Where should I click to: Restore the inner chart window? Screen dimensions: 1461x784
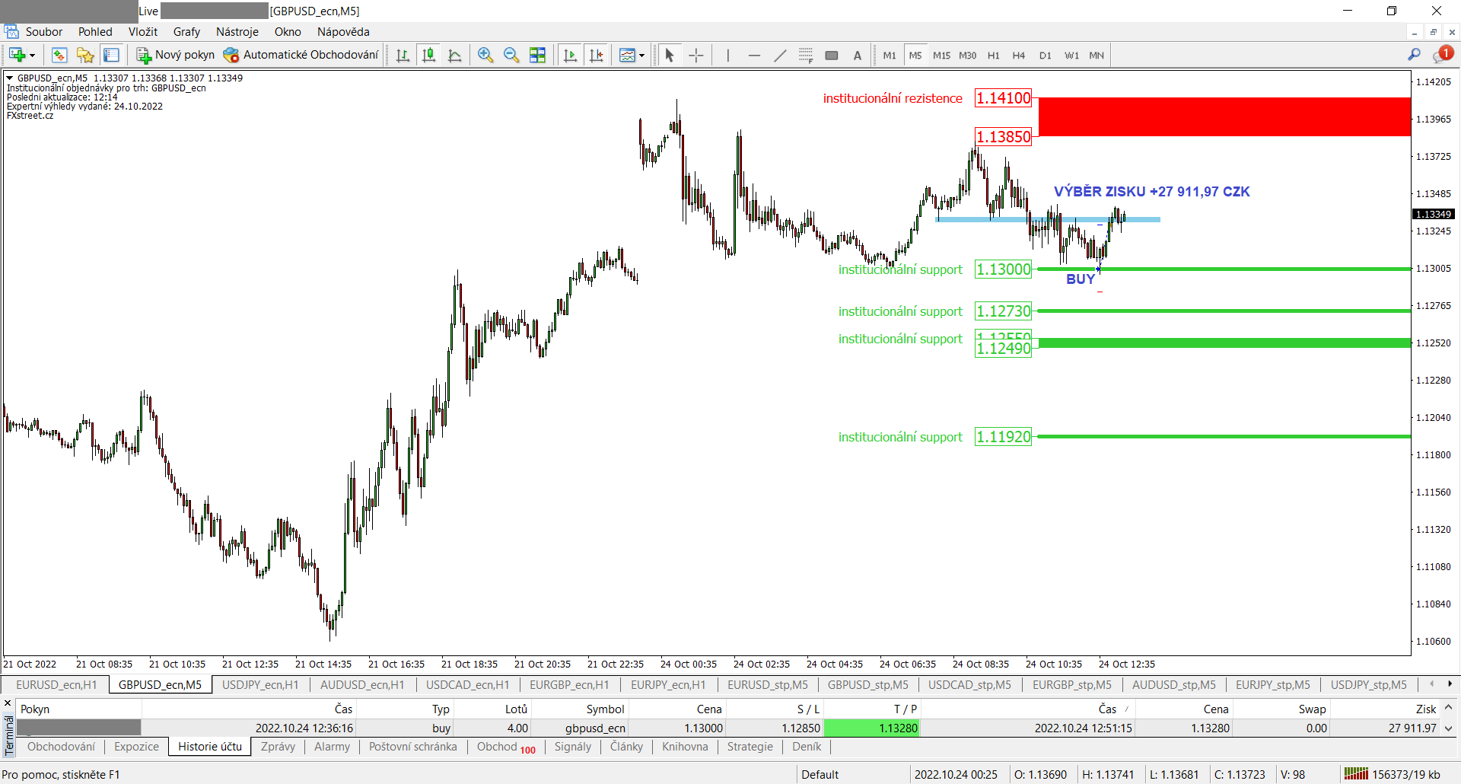click(x=1433, y=32)
